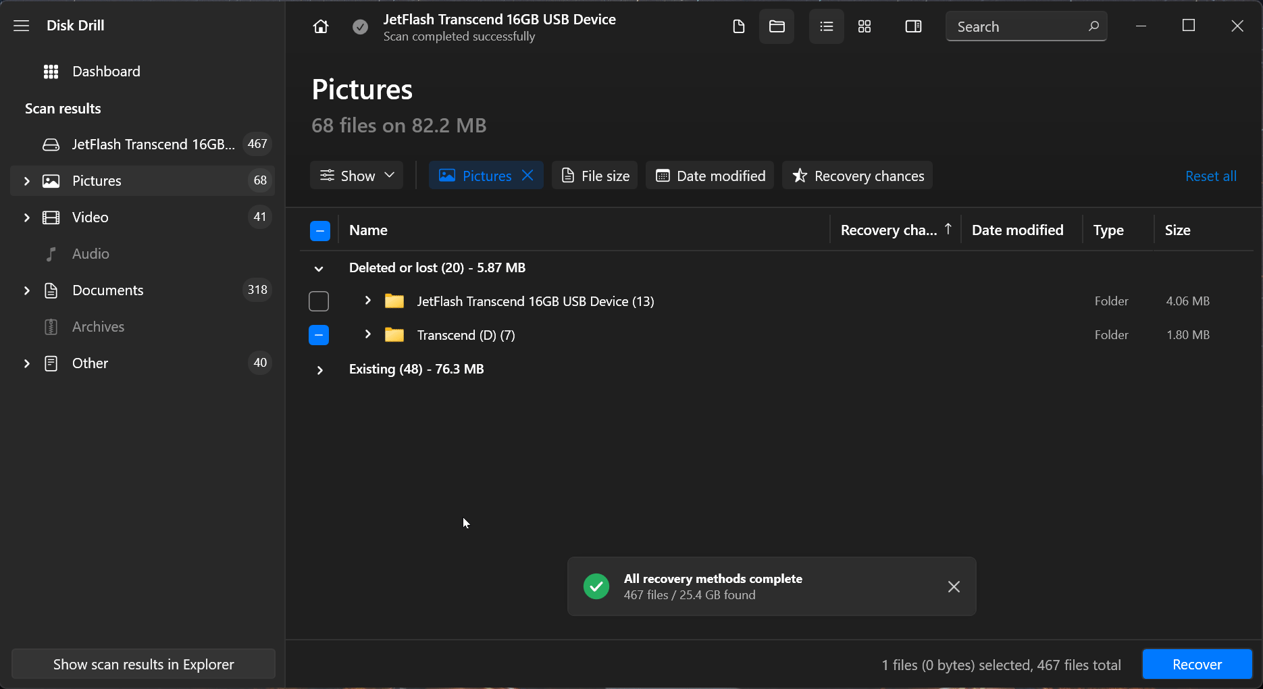Sort by Name column header

368,230
